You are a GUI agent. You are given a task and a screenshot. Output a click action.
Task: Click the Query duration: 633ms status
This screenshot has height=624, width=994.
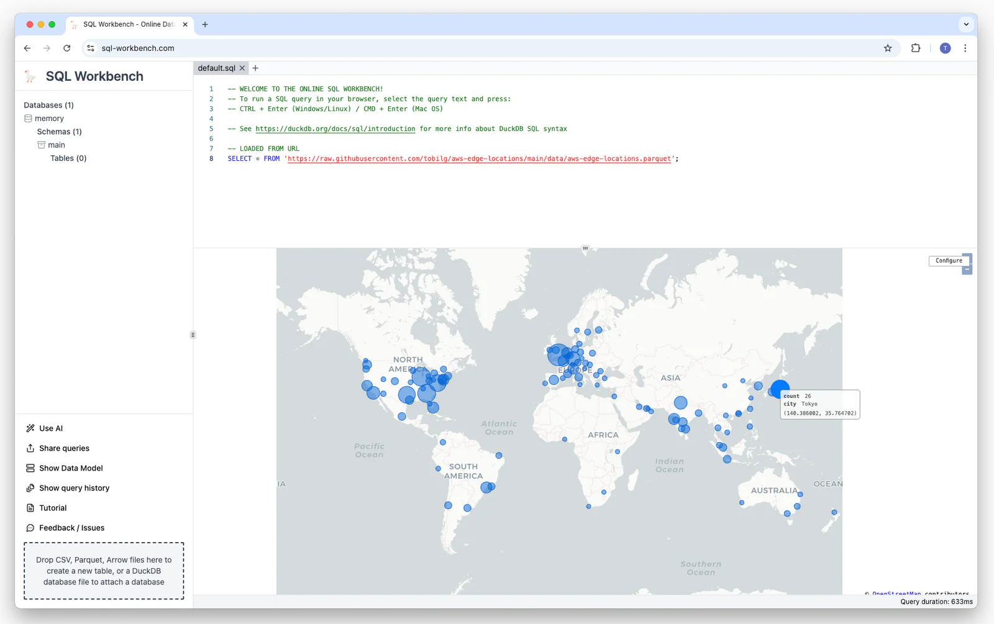point(936,602)
